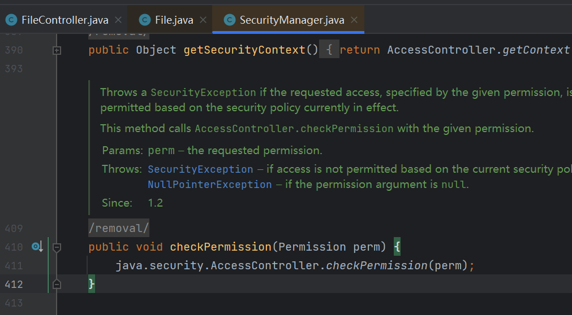Expand the folded getSecurityContext method
The image size is (572, 315).
pos(57,50)
